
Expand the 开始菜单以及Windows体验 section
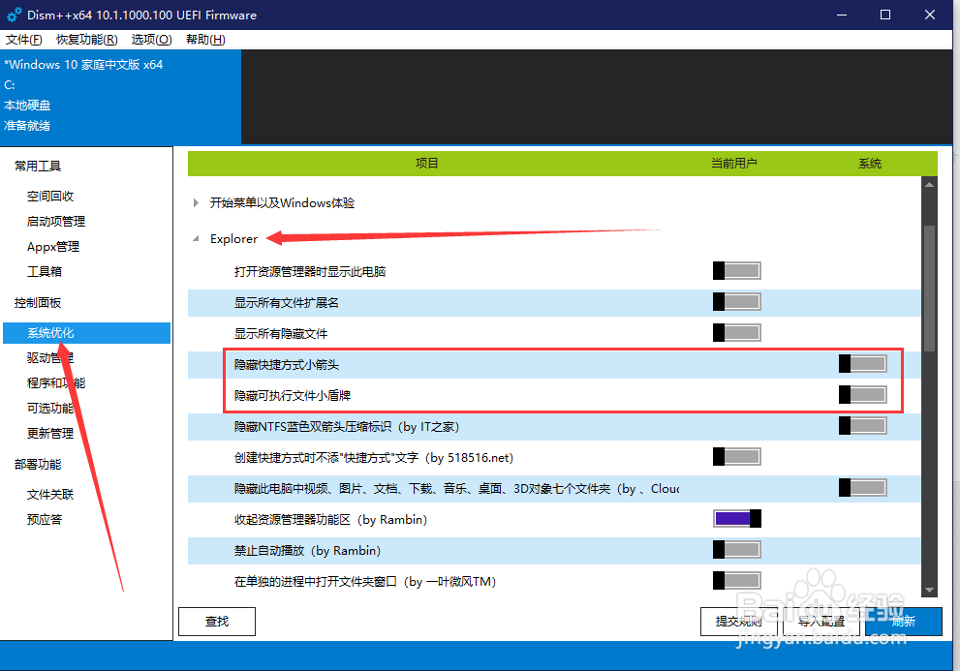tap(195, 202)
